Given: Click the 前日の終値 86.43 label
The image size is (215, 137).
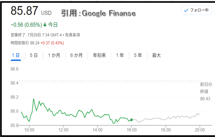Looking at the screenshot, I should tap(206, 91).
